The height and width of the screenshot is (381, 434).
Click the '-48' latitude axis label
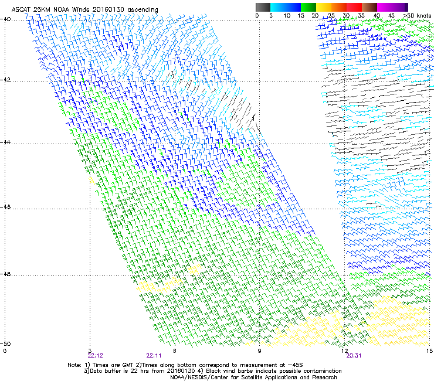click(5, 274)
